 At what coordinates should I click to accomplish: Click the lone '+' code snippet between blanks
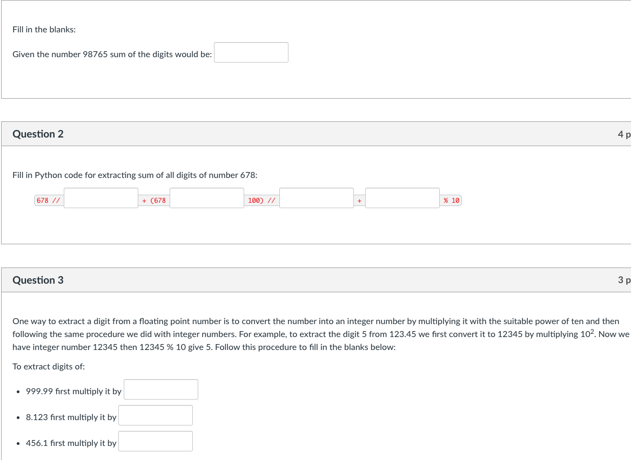point(359,201)
